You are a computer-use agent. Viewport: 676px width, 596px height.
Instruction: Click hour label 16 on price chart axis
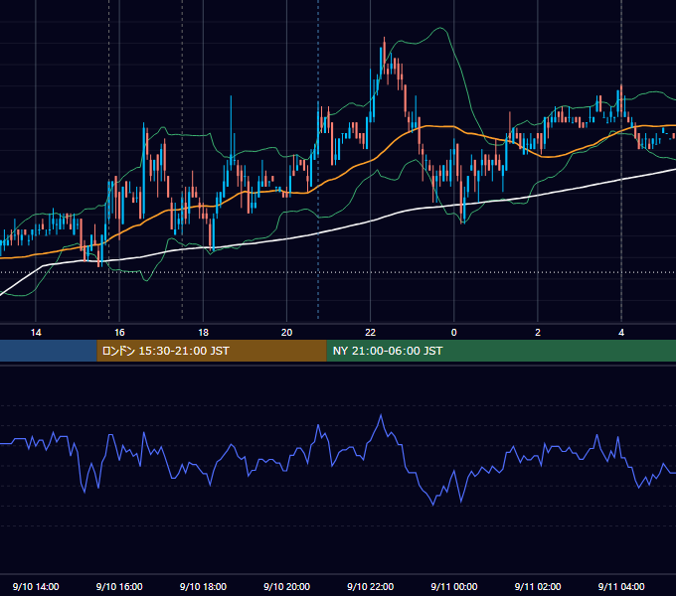click(x=119, y=333)
